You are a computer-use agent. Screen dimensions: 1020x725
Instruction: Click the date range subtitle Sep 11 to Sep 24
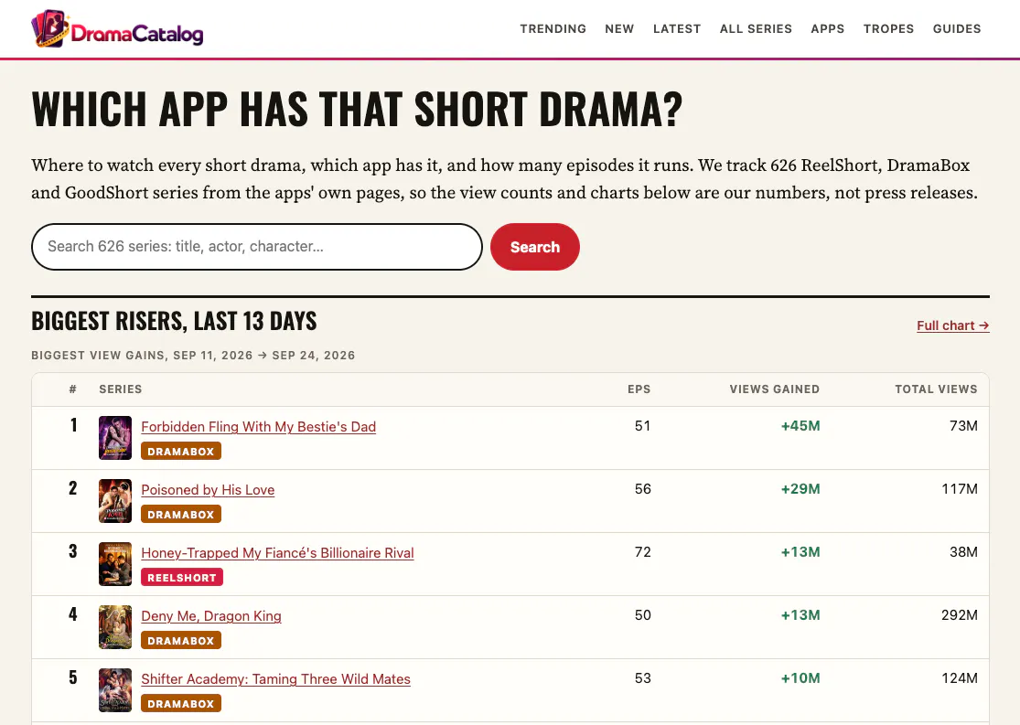pyautogui.click(x=193, y=355)
